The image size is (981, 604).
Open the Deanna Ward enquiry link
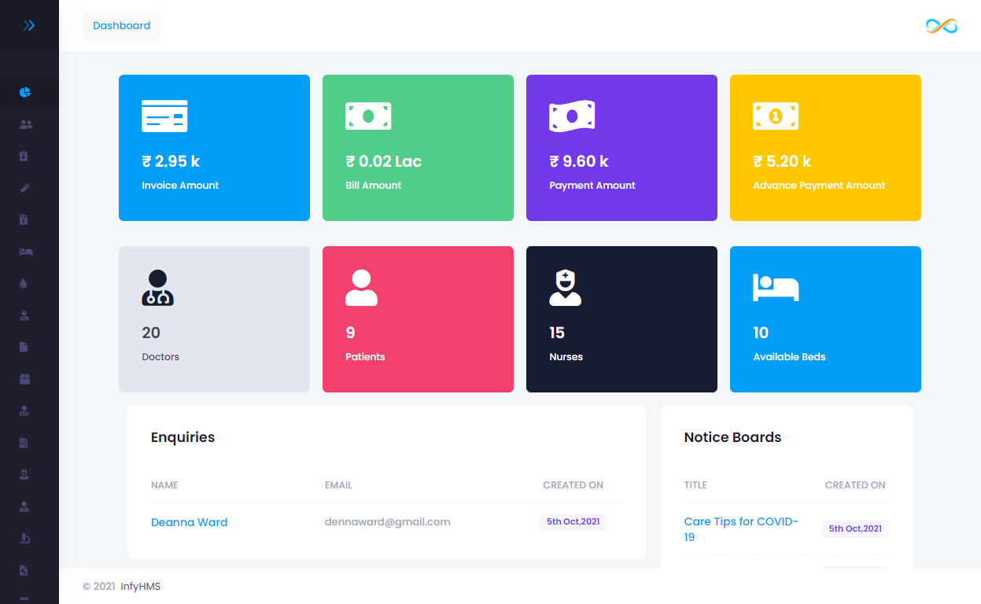189,522
